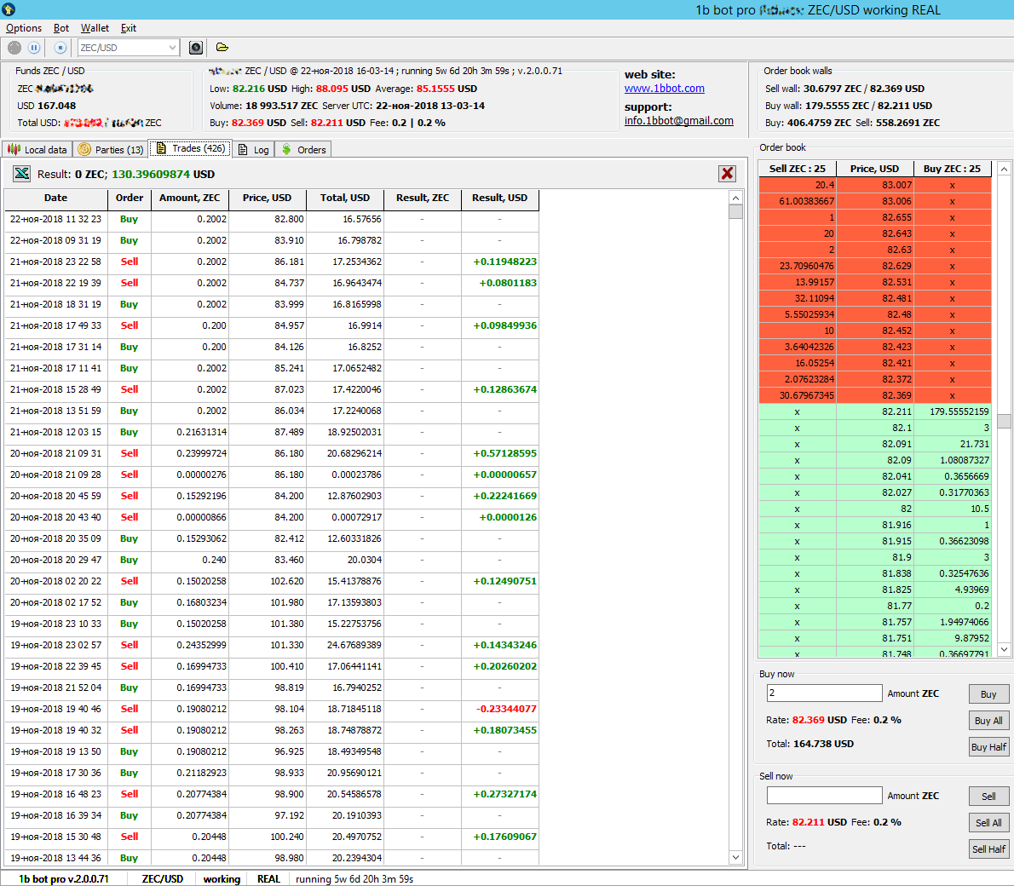1014x886 pixels.
Task: Expand the ZEC/USD pair dropdown
Action: point(172,48)
